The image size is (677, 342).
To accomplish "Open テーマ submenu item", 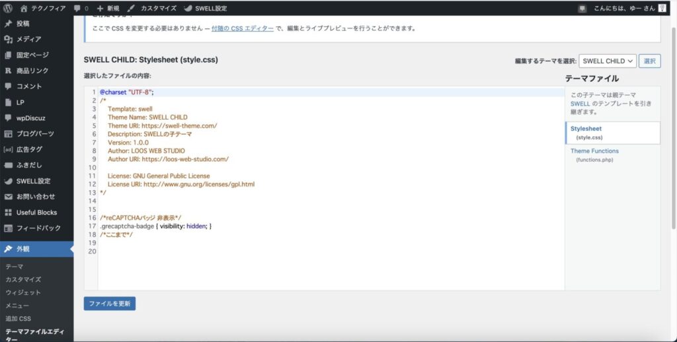I will pos(15,267).
